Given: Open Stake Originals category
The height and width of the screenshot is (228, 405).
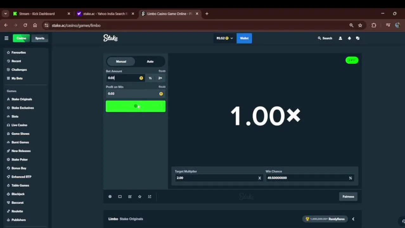Looking at the screenshot, I should (22, 99).
